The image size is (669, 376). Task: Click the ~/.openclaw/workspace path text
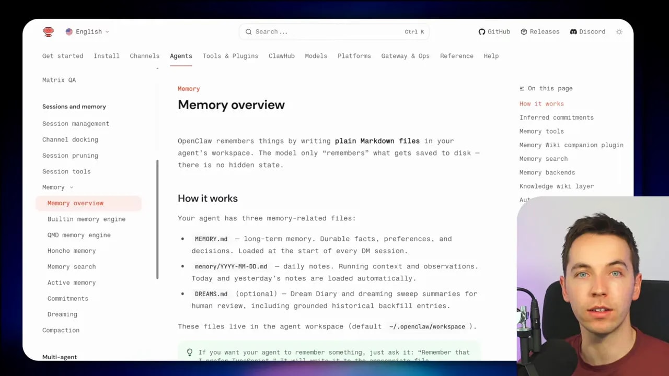[x=427, y=326]
